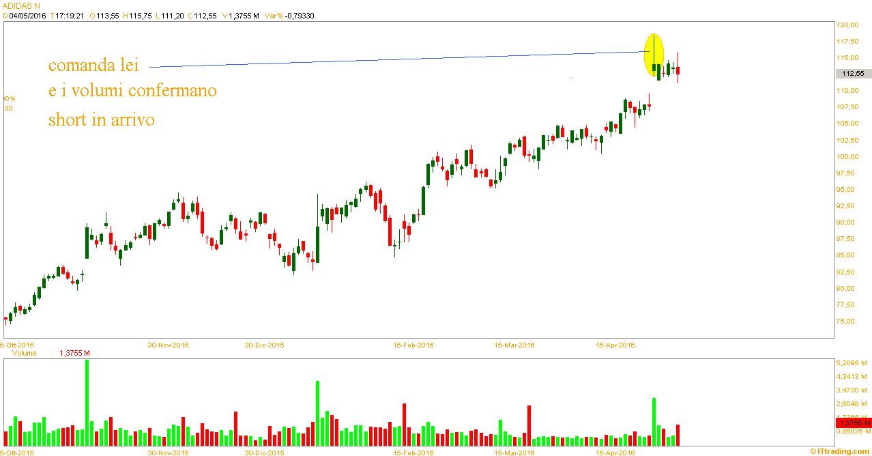Click the low price 111,20
Image resolution: width=872 pixels, height=456 pixels.
coord(173,14)
